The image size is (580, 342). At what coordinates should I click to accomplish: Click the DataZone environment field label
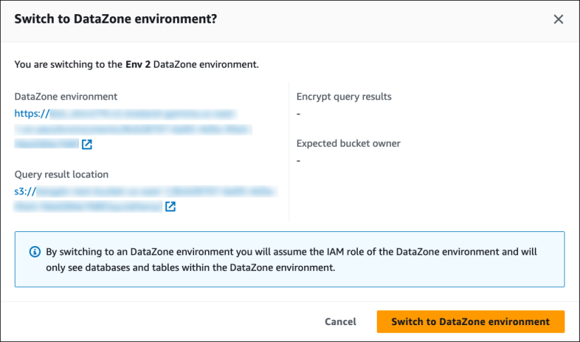coord(66,97)
